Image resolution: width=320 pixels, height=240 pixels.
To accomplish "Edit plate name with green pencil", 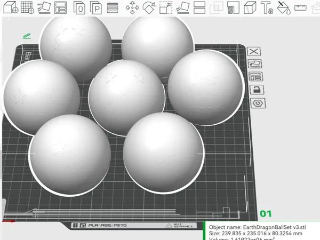I will pos(27,36).
